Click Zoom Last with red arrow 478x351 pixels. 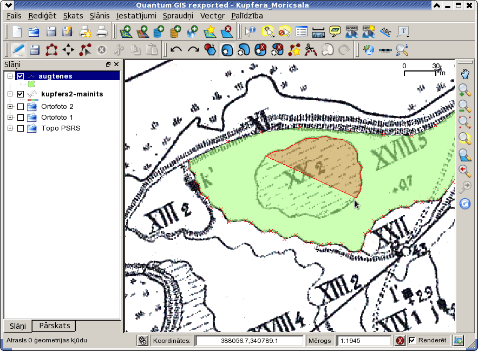[465, 171]
